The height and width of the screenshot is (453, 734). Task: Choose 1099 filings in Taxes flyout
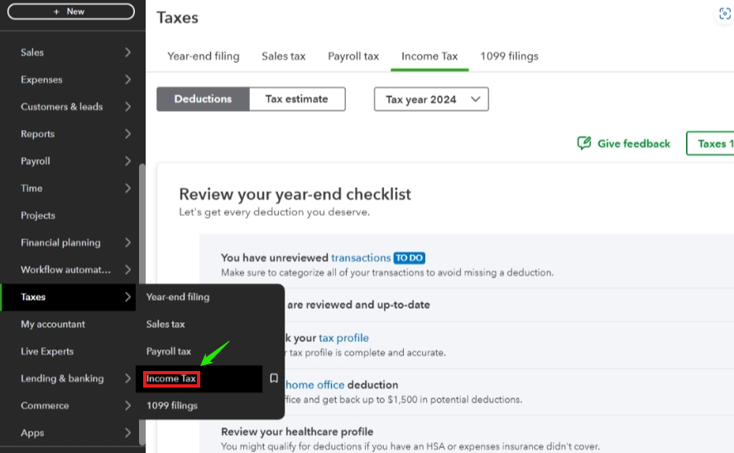point(172,406)
